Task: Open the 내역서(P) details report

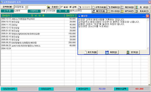Action: coord(128,11)
